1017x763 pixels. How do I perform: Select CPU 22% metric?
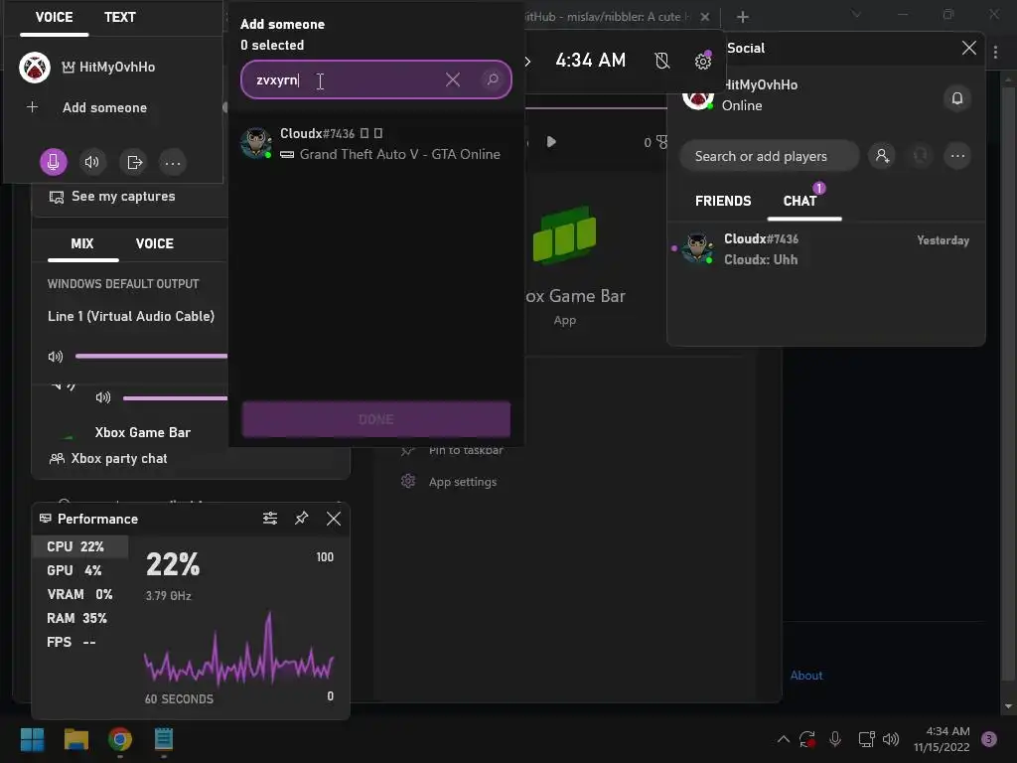(81, 547)
